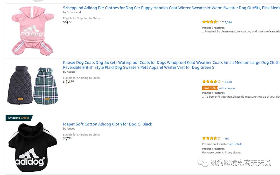280x175 pixels.
Task: Open See Details promotion link
Action: click(235, 144)
